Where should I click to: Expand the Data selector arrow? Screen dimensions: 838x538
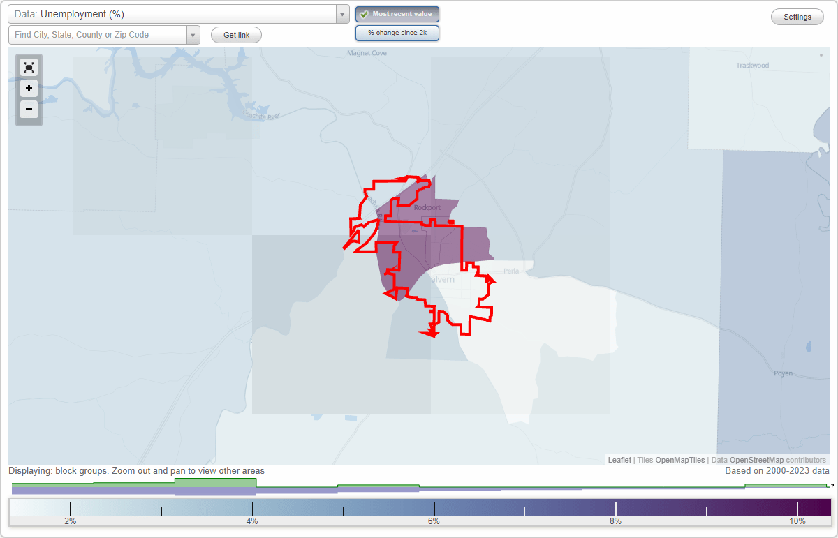342,14
